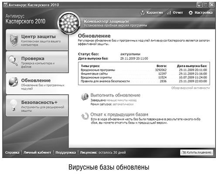
Task: Click the date 29.11.2009 21:16:00
Action: (x=193, y=74)
